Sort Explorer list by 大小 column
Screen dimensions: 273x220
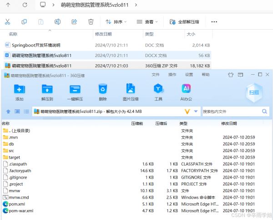click(191, 34)
